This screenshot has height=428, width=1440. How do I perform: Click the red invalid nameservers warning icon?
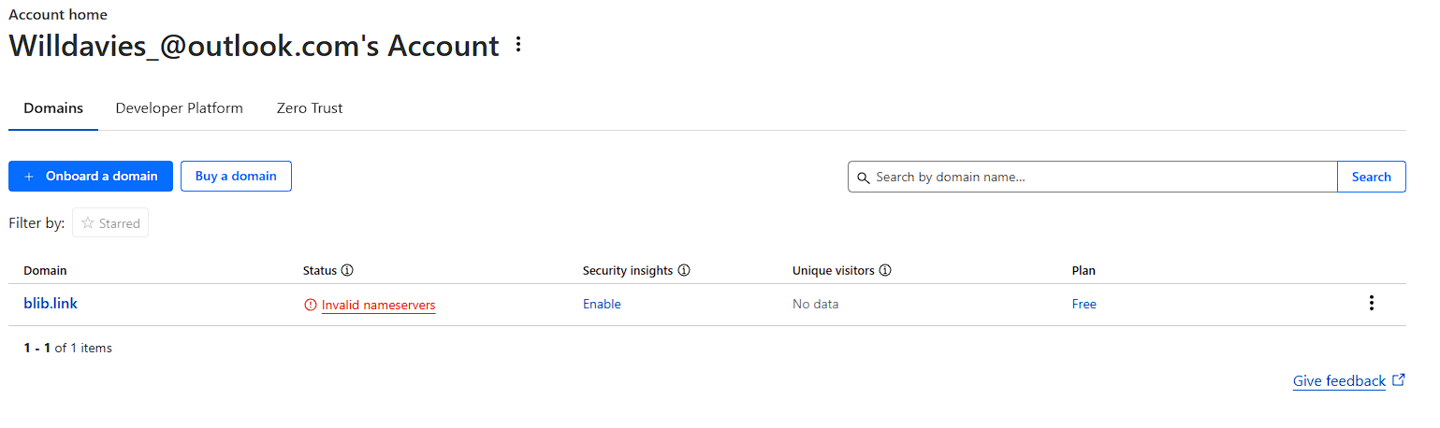click(x=311, y=305)
